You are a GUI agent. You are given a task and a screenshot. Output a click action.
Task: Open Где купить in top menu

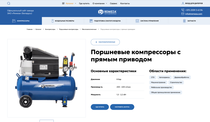(x=84, y=3)
